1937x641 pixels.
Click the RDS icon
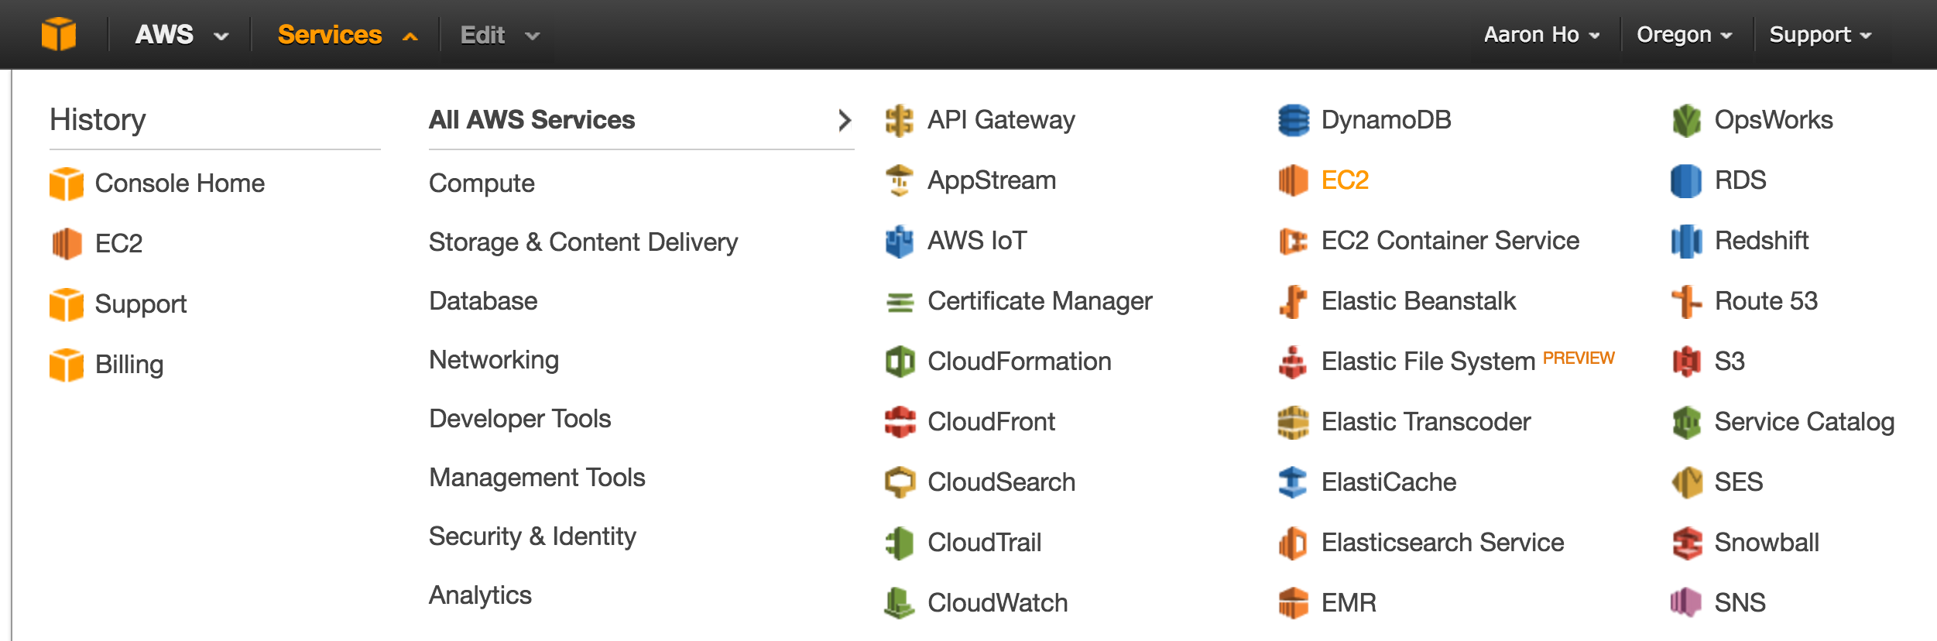[x=1686, y=180]
